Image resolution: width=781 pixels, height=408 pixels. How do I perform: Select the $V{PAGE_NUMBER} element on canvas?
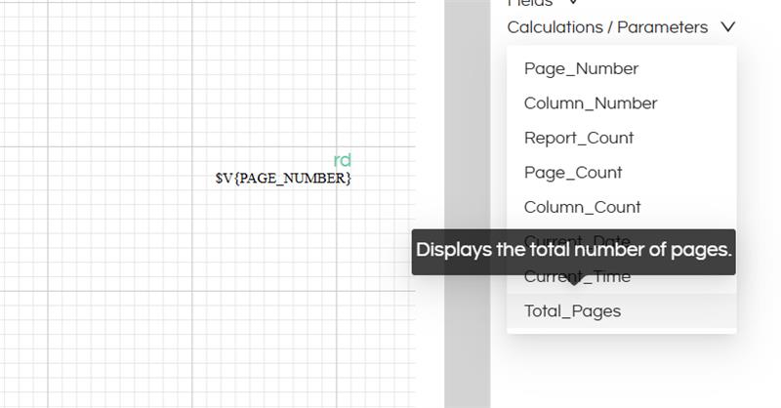[283, 179]
